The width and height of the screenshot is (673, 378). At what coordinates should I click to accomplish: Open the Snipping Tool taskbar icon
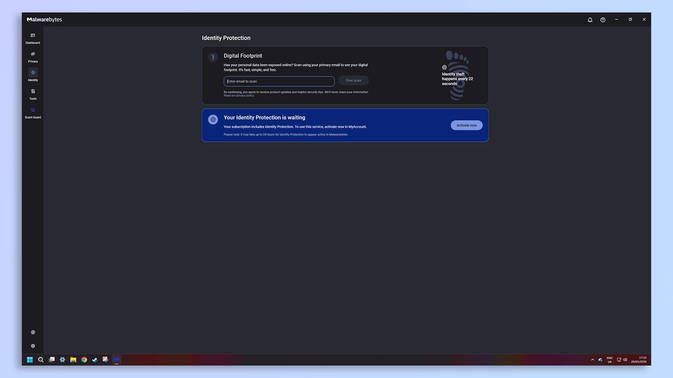click(x=105, y=360)
